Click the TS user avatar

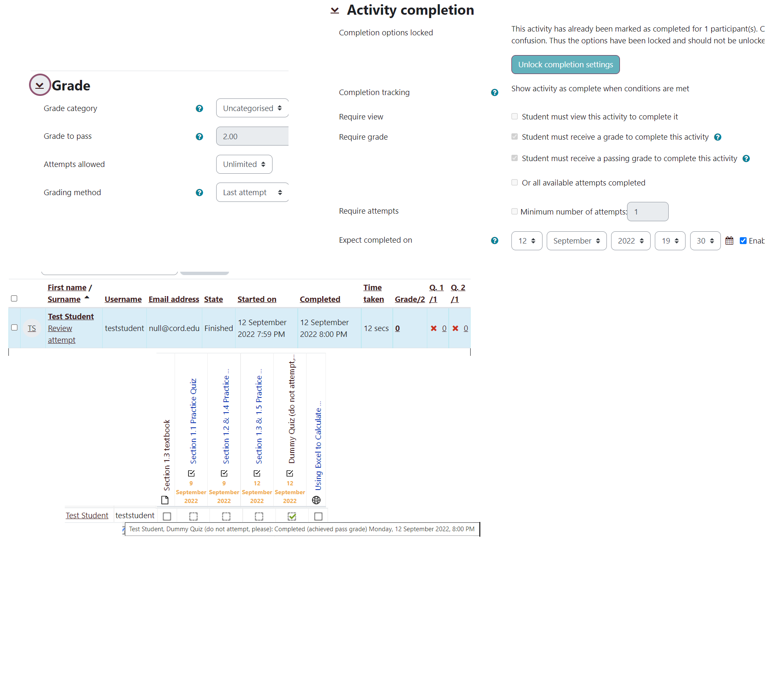32,328
